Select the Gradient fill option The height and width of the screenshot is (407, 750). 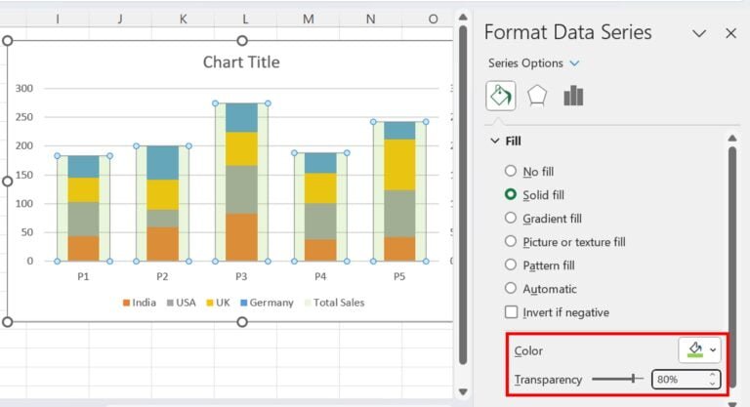(x=511, y=219)
